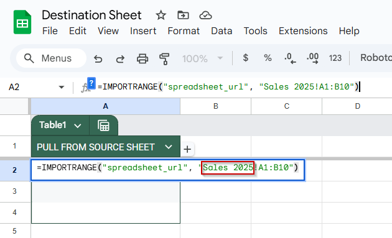Screen dimensions: 392x238
Task: Check the cloud saved status icon
Action: 205,16
